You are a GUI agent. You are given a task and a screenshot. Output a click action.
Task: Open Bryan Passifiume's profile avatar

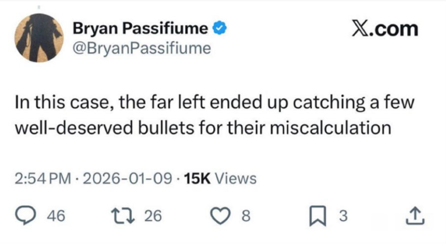[x=39, y=39]
